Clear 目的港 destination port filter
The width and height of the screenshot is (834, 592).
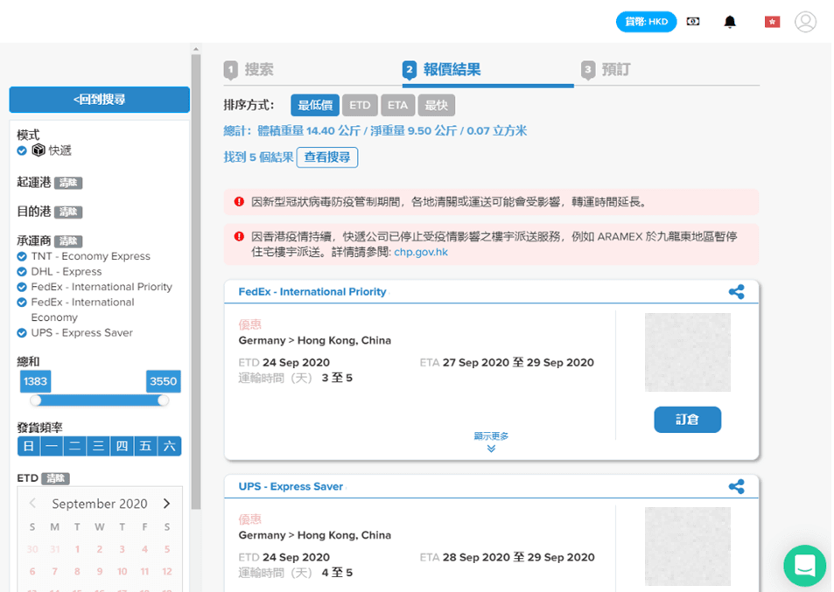68,212
